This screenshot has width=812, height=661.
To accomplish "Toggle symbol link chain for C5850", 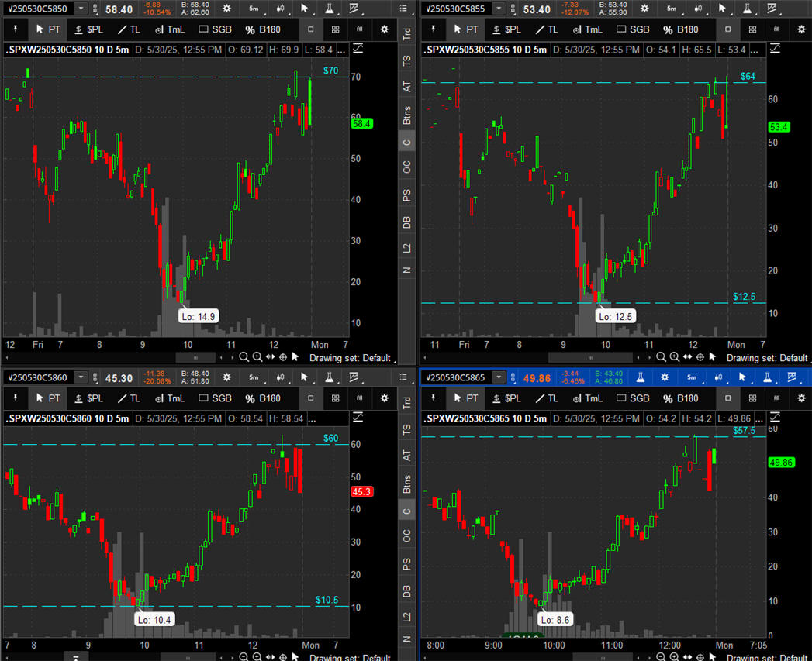I will (95, 9).
